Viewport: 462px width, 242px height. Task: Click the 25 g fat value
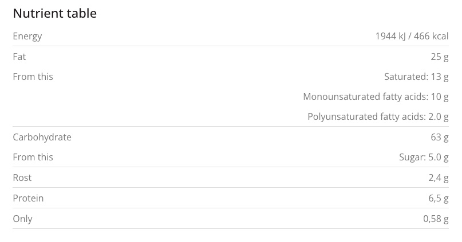coord(440,57)
